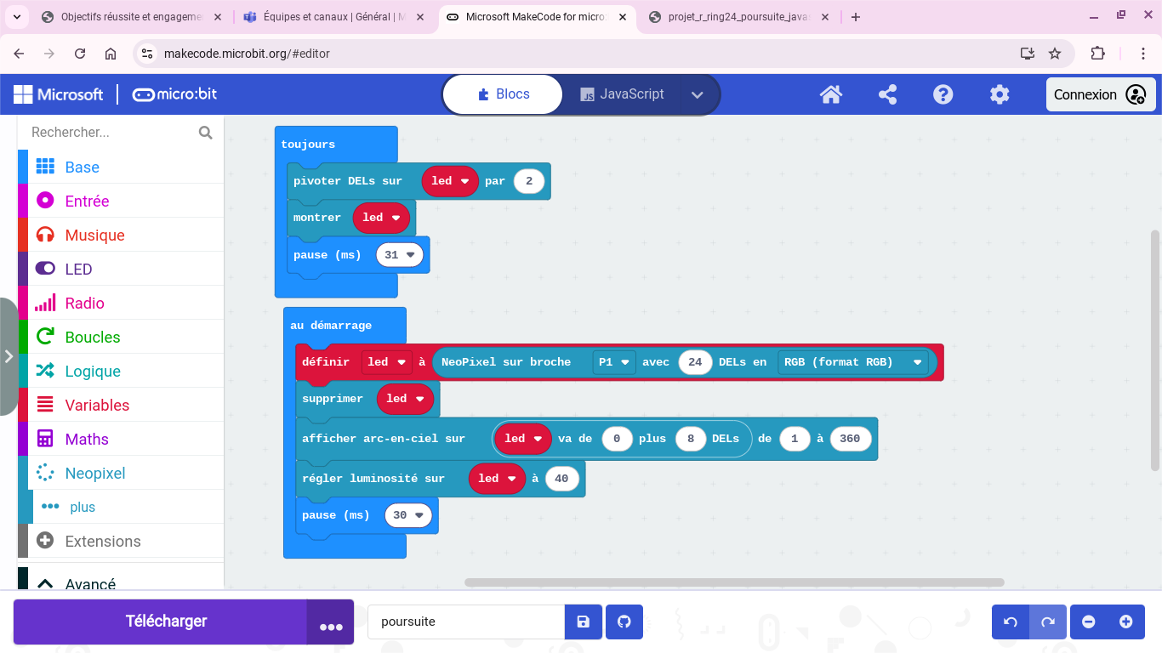Expand the simulator side panel arrow
This screenshot has width=1162, height=653.
click(x=9, y=356)
